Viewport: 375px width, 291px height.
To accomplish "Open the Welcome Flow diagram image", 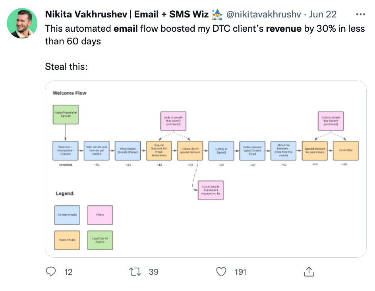I will tap(205, 169).
